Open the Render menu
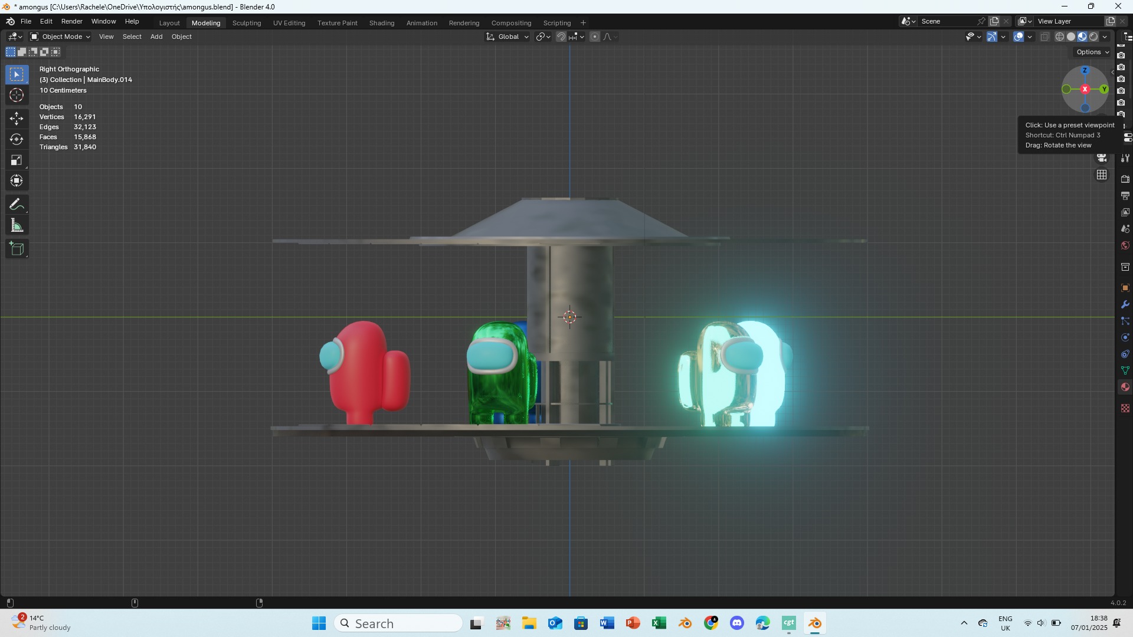Screen dimensions: 1133x637 71,21
